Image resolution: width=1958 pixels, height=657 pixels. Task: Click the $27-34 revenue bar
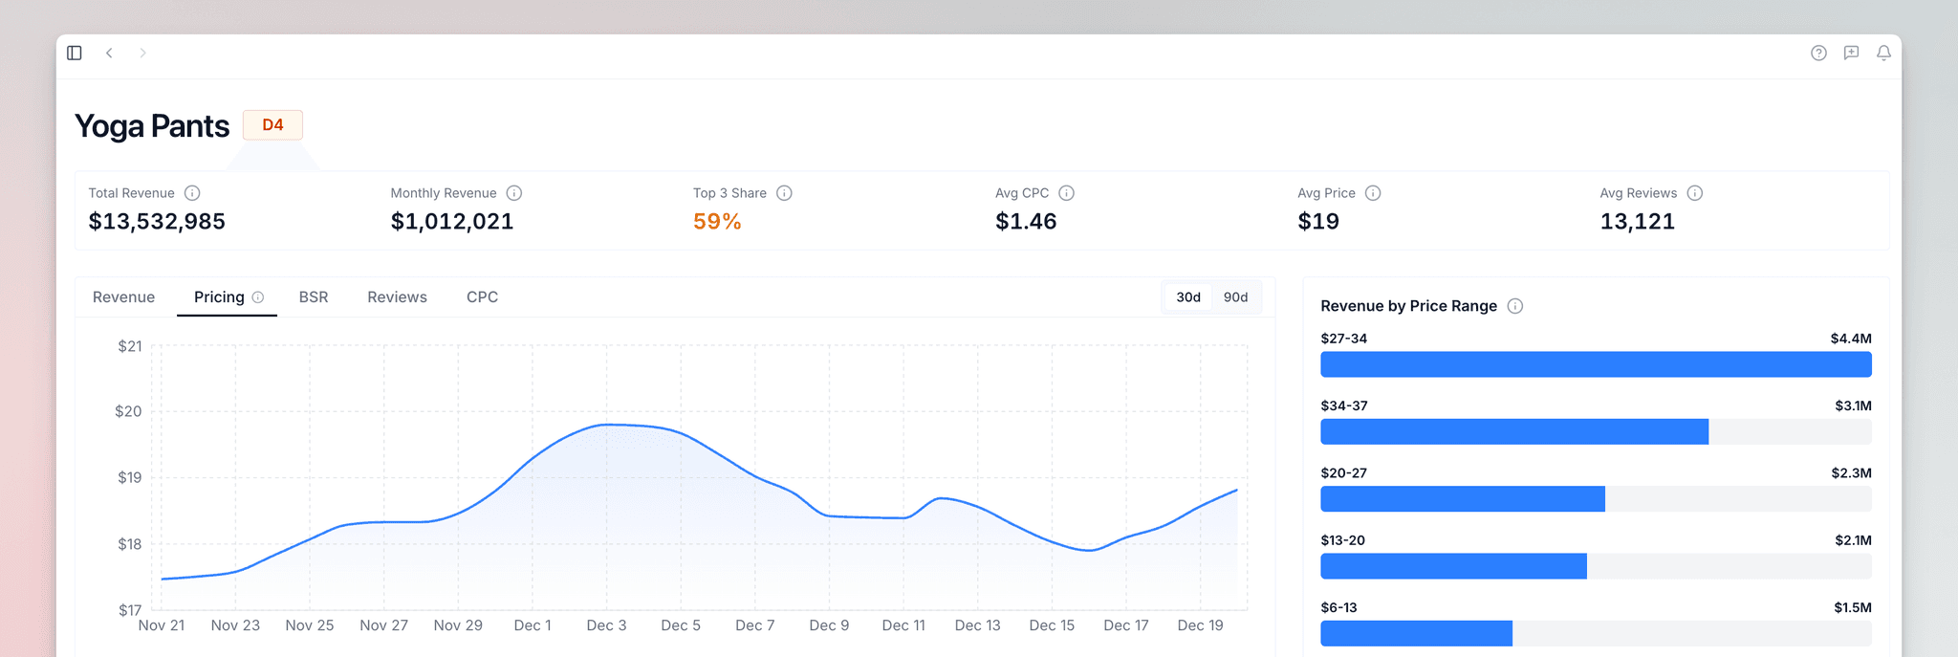(1596, 364)
